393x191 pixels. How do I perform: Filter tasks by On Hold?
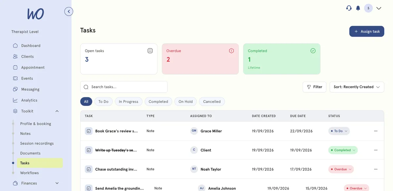point(186,102)
